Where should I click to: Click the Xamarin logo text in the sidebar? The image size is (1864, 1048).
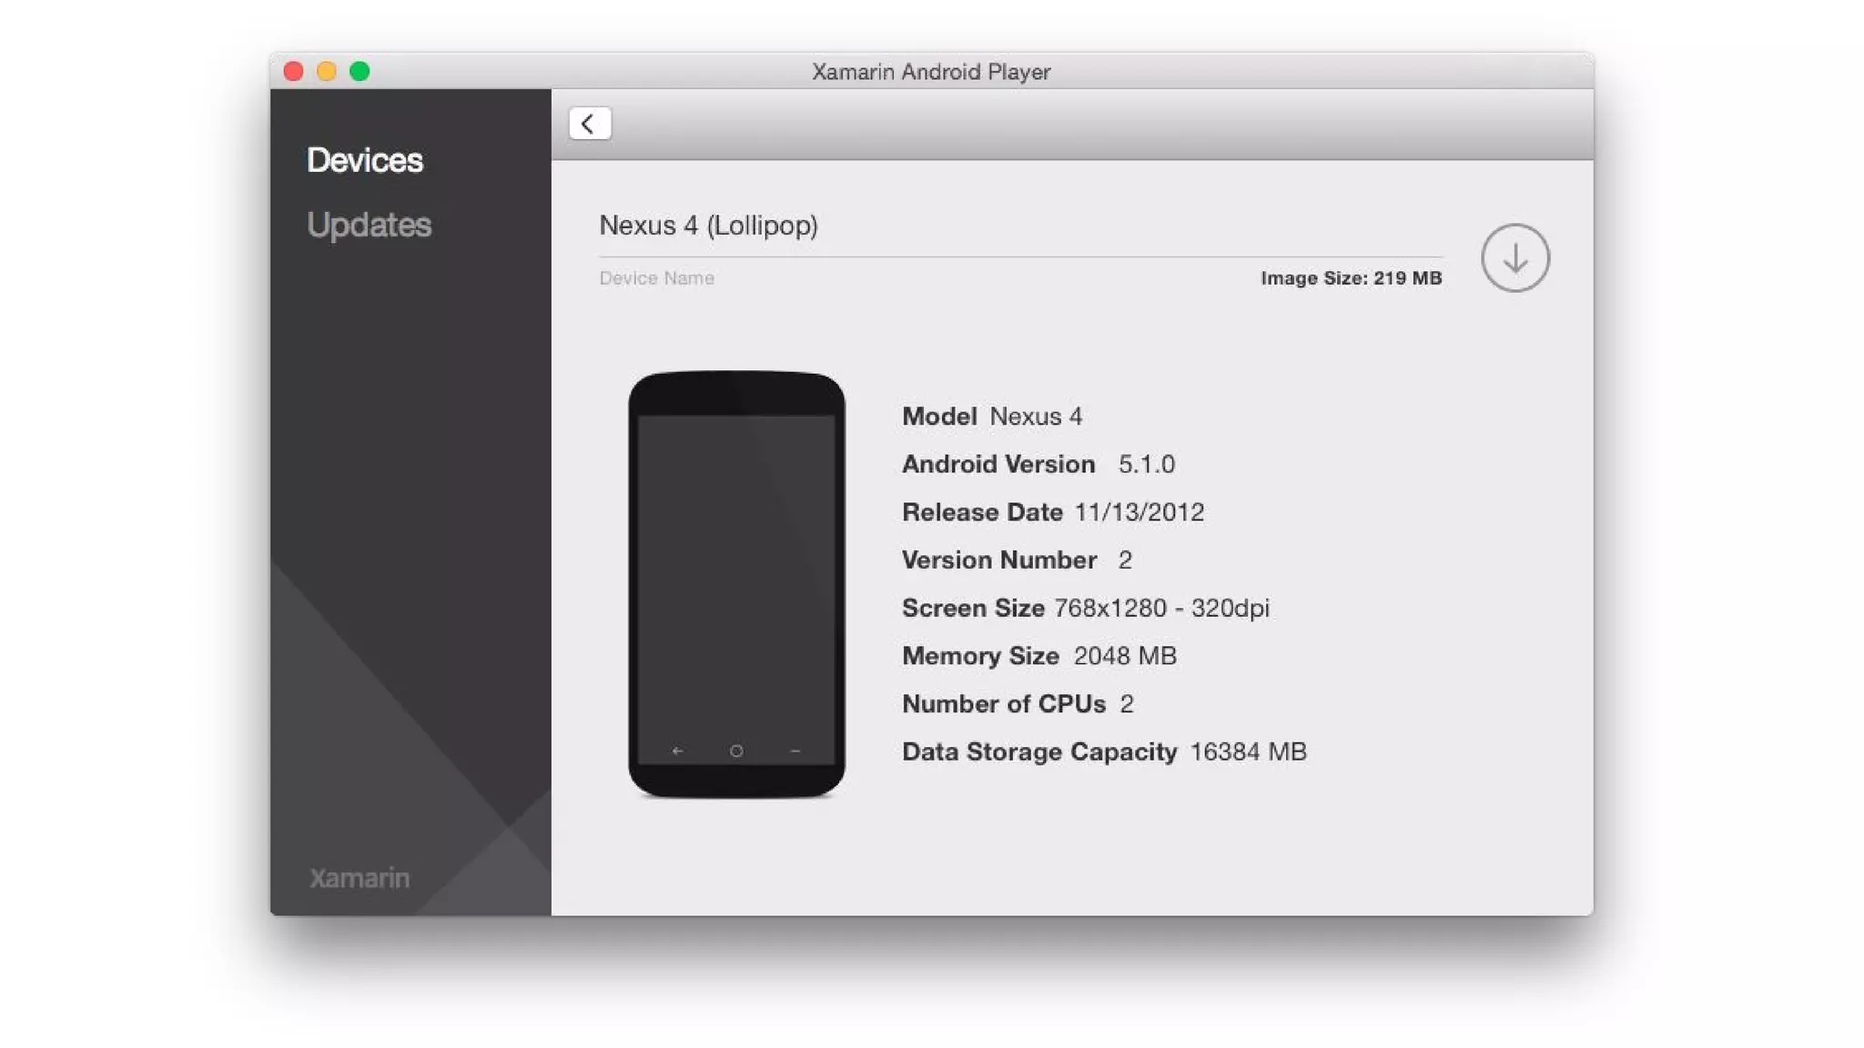(x=360, y=878)
